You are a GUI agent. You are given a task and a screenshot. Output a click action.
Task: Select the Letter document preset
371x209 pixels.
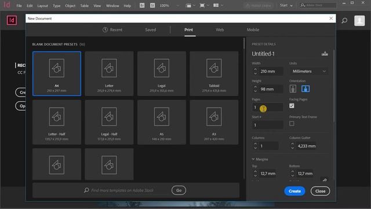[109, 74]
